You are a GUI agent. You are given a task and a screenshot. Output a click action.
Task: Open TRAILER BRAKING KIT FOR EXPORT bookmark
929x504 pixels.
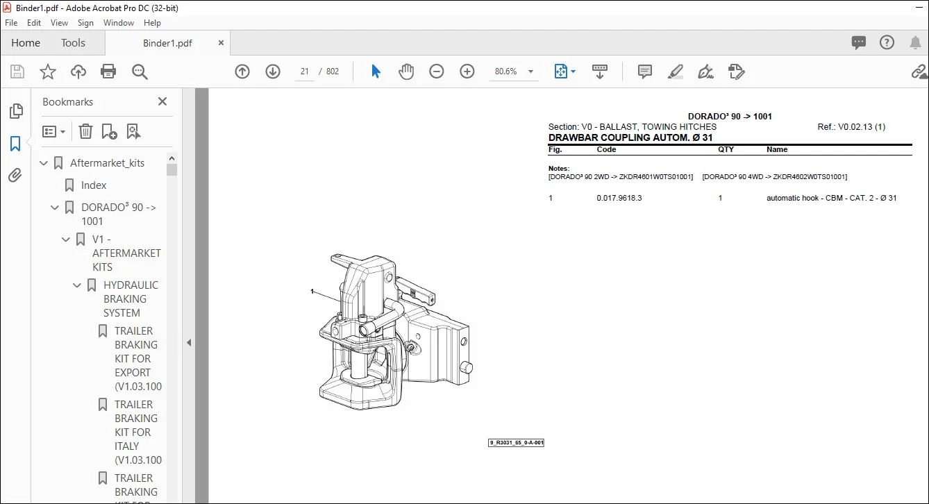tap(138, 359)
